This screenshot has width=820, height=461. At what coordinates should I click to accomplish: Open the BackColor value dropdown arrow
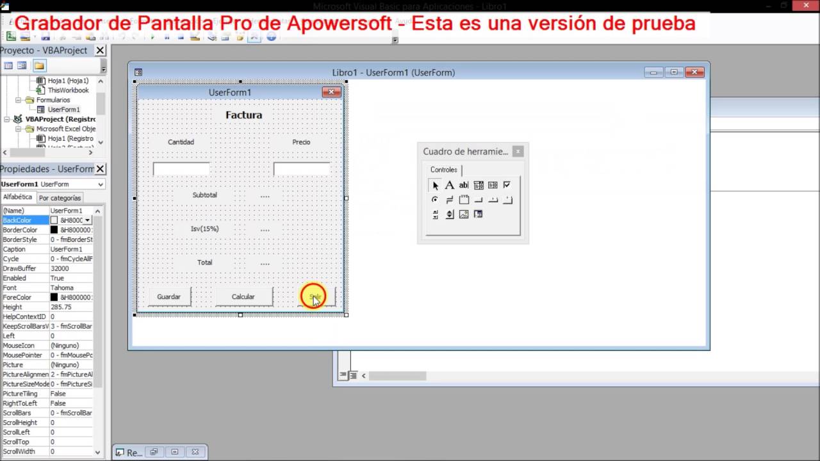(x=88, y=220)
